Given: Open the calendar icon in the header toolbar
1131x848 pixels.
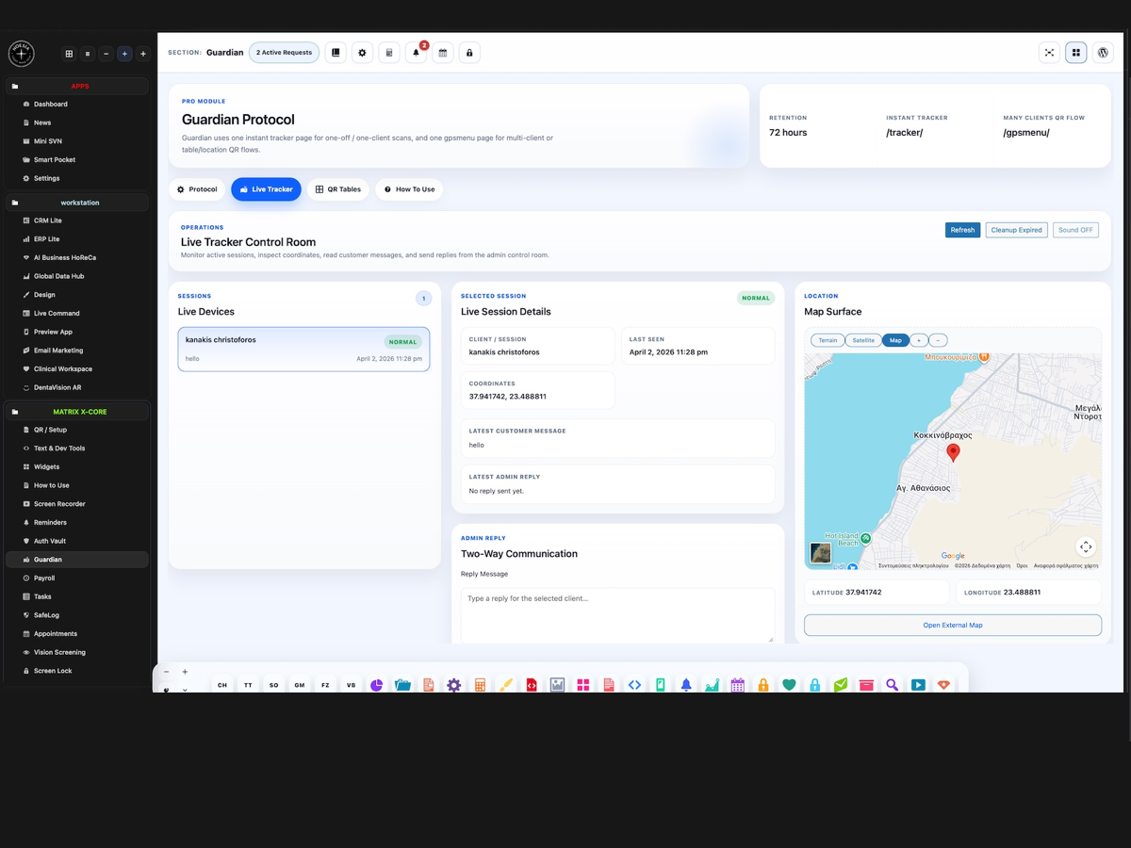Looking at the screenshot, I should 442,53.
